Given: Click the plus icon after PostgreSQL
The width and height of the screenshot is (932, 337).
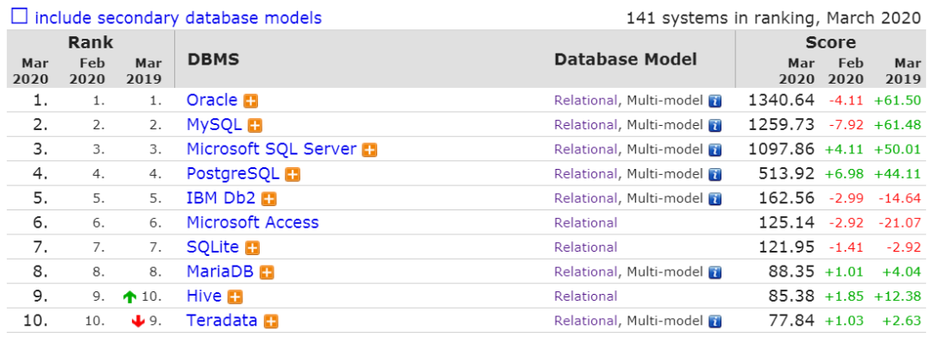Looking at the screenshot, I should 293,174.
